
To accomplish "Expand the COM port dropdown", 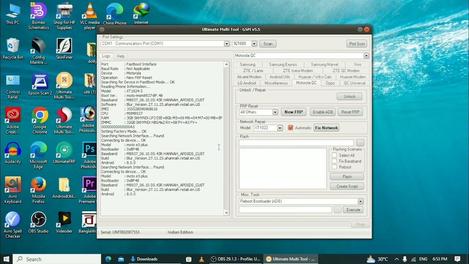I will tap(226, 44).
